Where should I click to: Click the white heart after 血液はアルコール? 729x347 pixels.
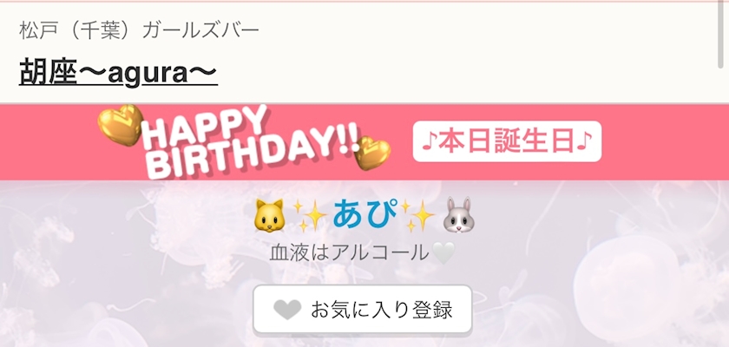pos(443,253)
